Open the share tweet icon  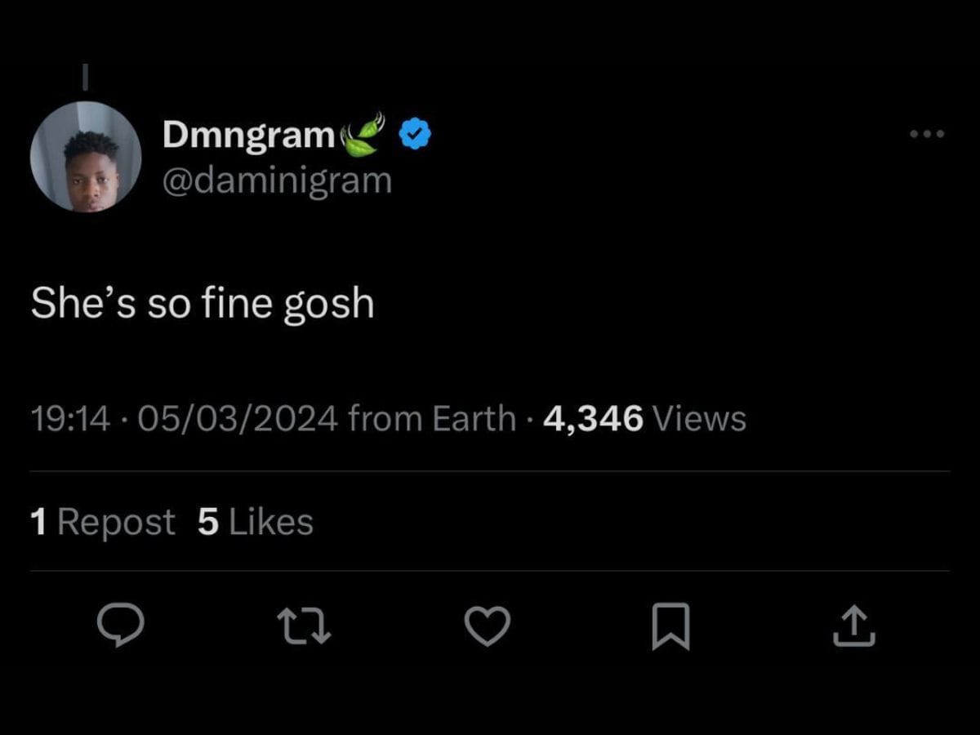(854, 626)
